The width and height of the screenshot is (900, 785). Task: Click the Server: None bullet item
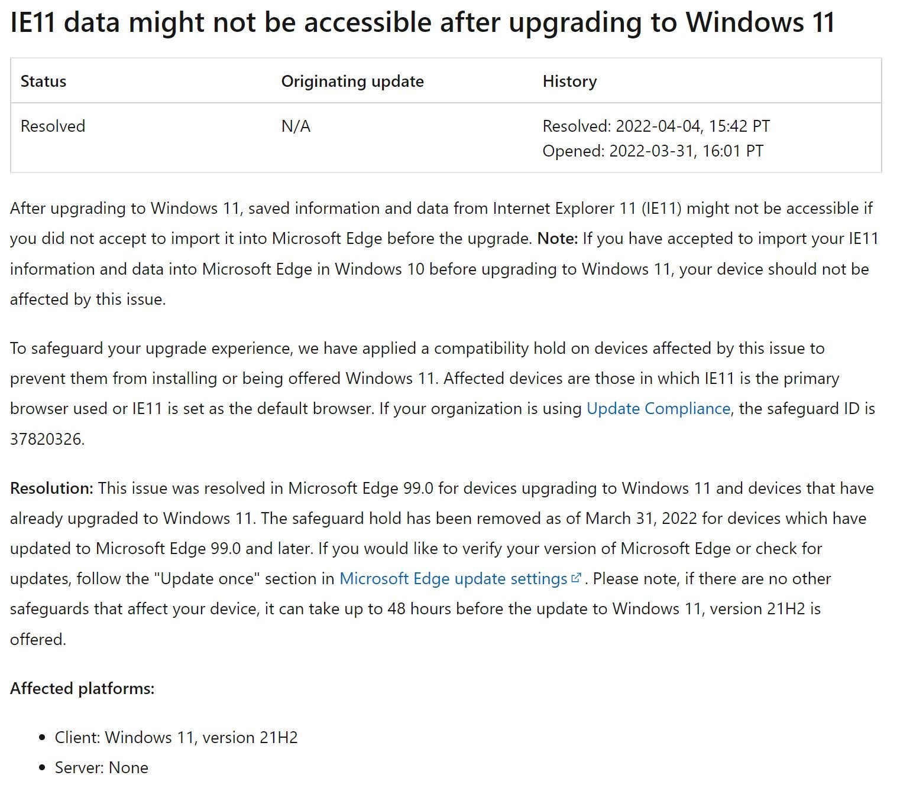[x=102, y=768]
